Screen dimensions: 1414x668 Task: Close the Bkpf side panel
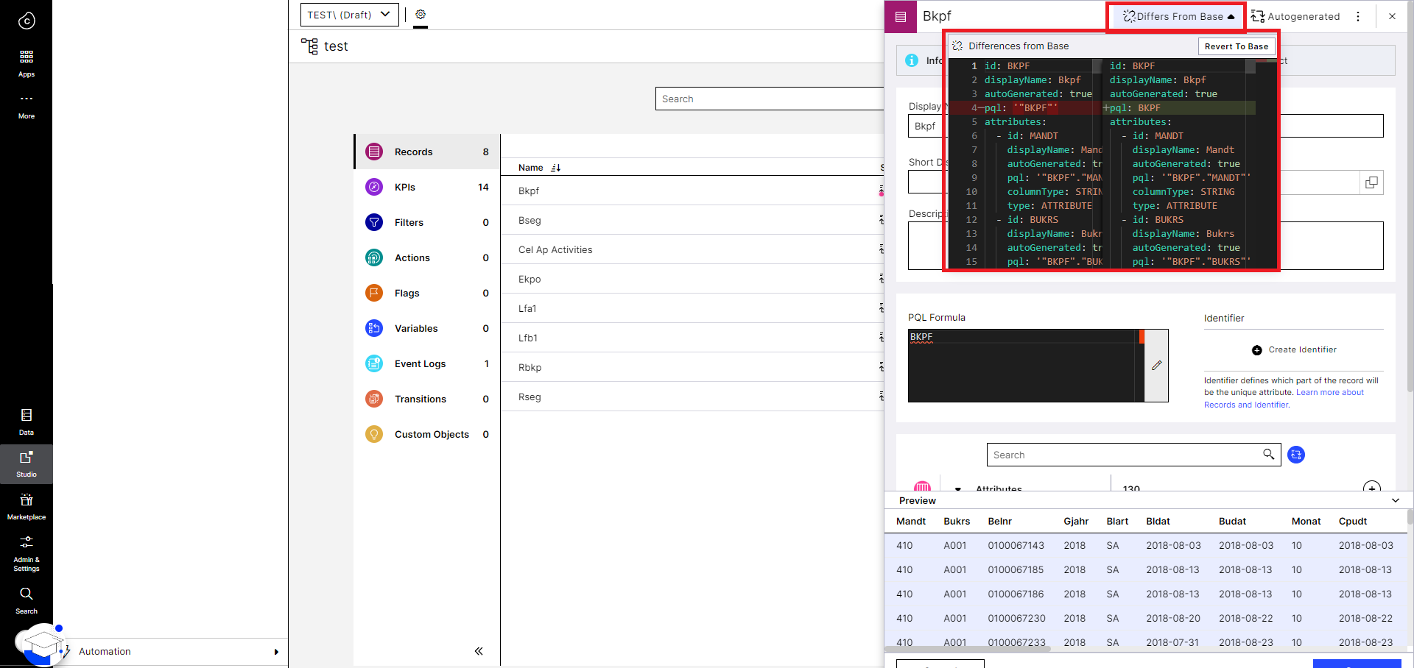click(1392, 16)
